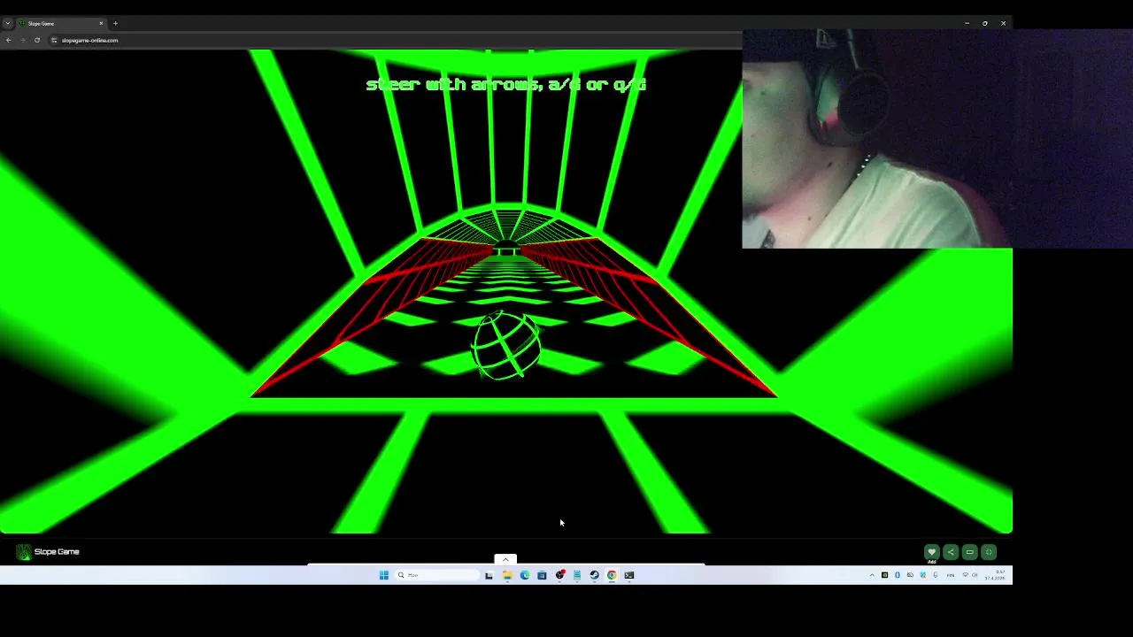
Task: Show hidden system tray icons
Action: (872, 575)
